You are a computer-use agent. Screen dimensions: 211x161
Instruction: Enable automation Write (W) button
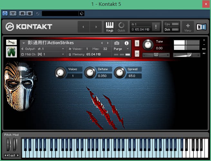(29, 14)
